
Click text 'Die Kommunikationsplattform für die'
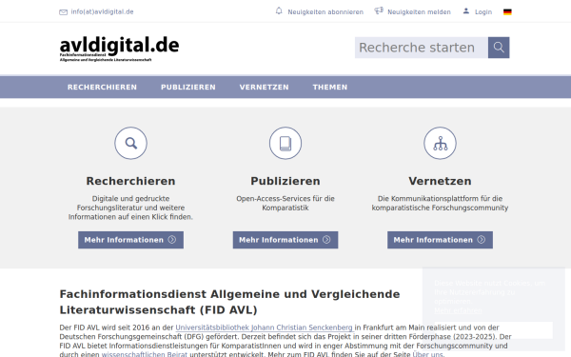(x=440, y=199)
